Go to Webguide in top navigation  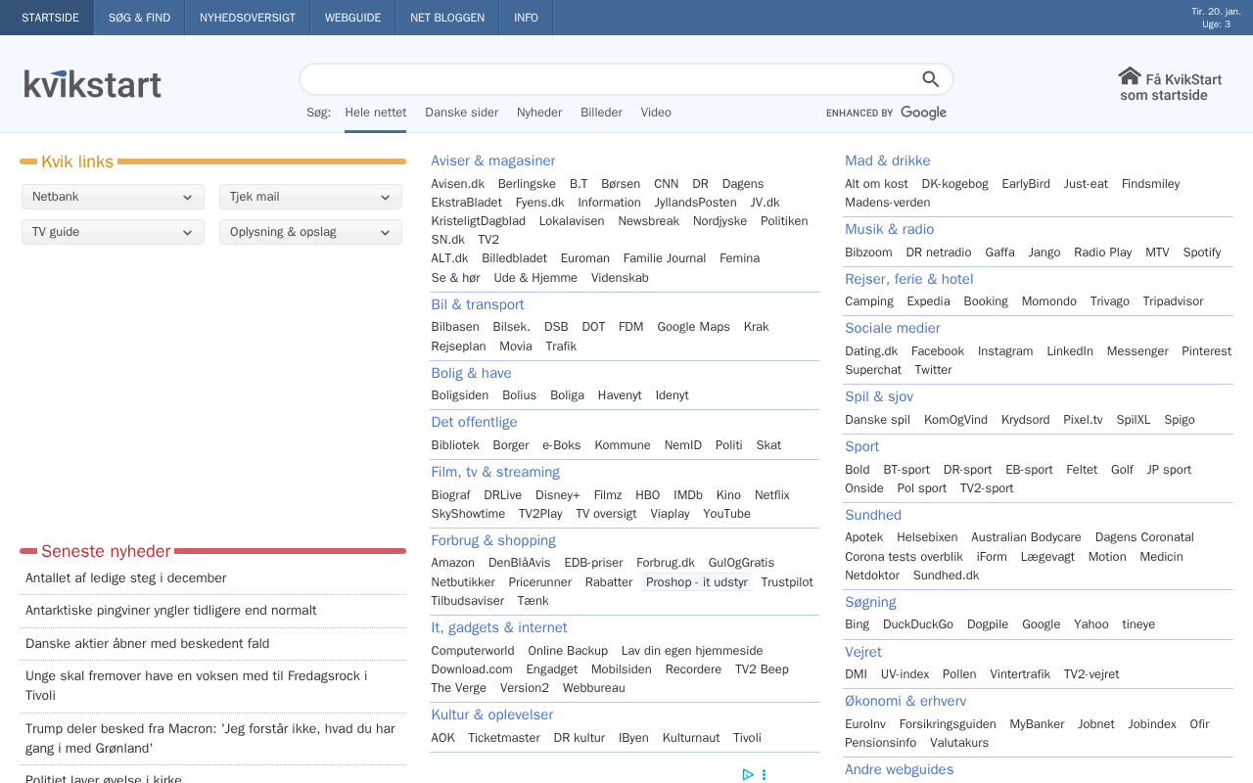pos(352,18)
